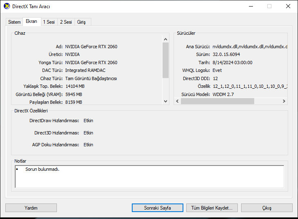Screen dimensions: 298x219
Task: Switch to the 2 Sesi tab
Action: pos(66,22)
